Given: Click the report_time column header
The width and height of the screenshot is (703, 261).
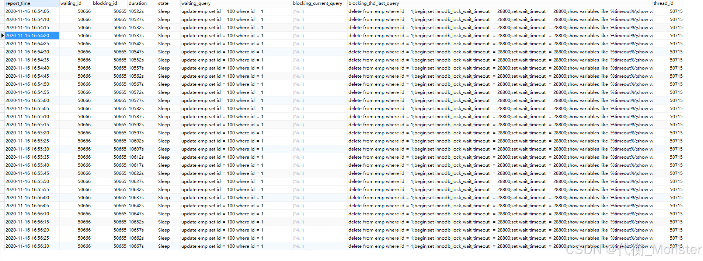Looking at the screenshot, I should (x=32, y=3).
